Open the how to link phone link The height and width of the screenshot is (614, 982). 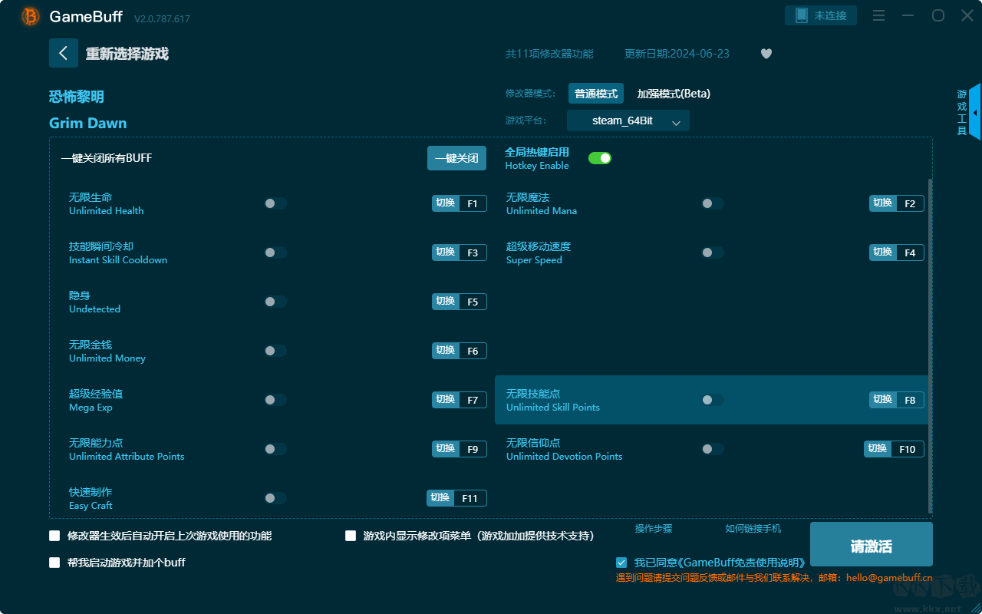[753, 529]
